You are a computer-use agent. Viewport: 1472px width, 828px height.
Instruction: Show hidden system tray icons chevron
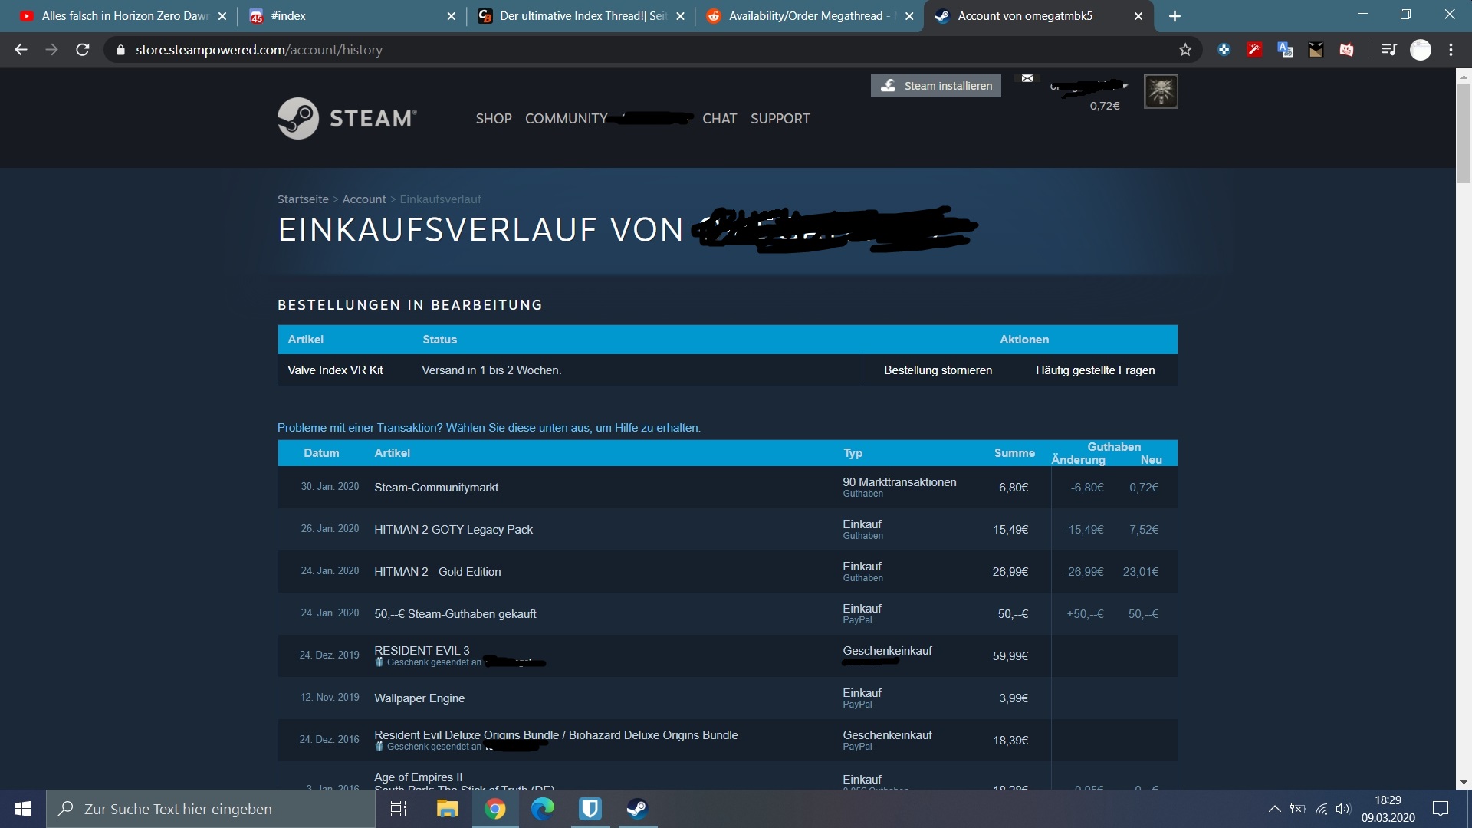tap(1274, 809)
